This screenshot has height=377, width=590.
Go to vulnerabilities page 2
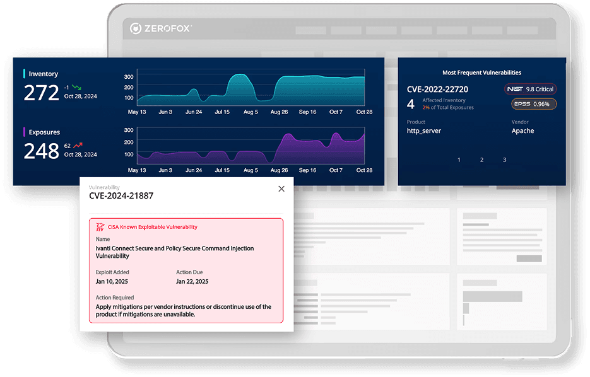tap(481, 159)
